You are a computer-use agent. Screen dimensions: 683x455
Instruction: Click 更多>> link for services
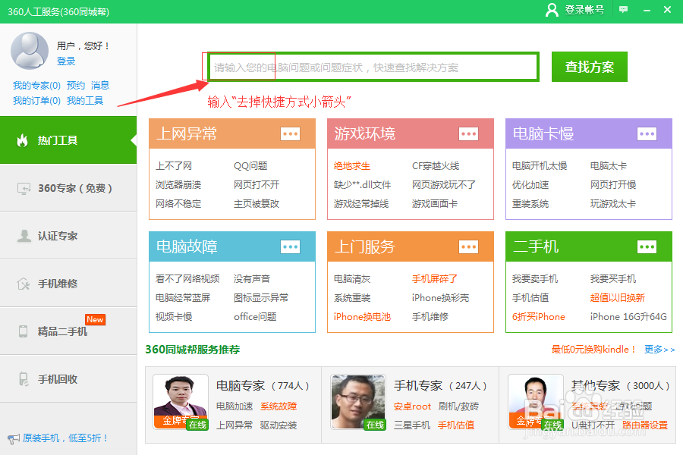point(659,349)
